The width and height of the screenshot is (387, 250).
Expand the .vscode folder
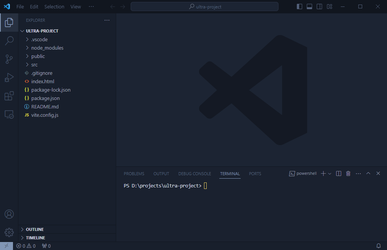(67, 39)
